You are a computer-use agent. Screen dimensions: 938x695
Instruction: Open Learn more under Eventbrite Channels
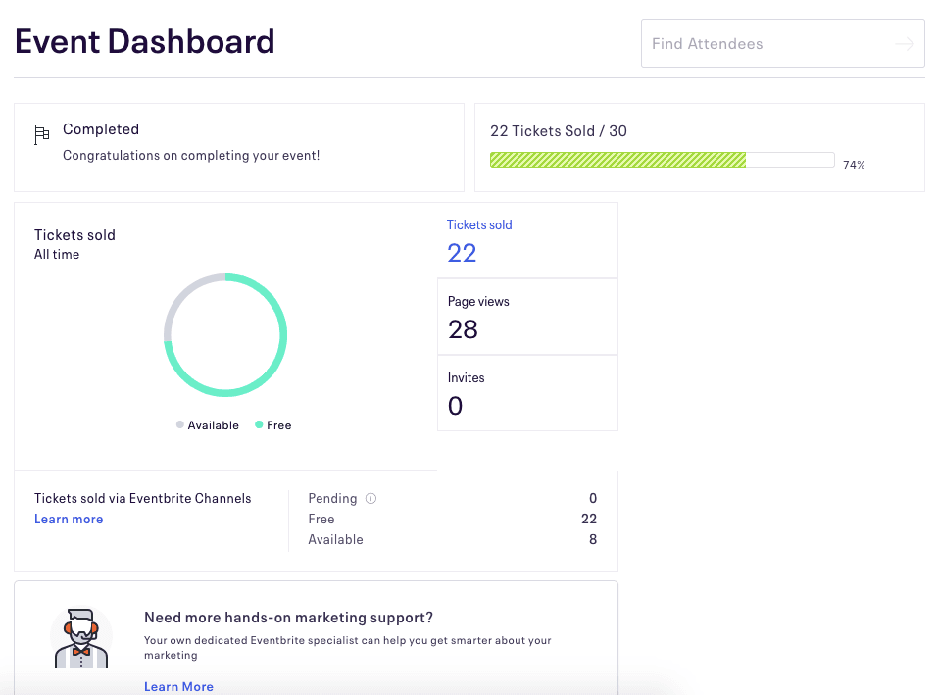69,519
